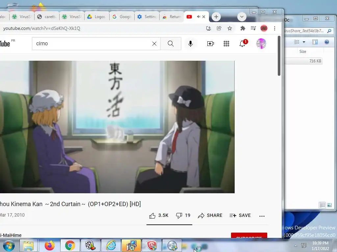Change view icon in Explorer window
The image size is (337, 252).
pos(297,42)
